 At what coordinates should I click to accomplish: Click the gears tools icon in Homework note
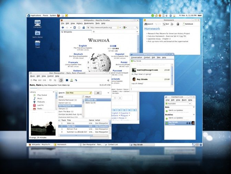172,24
